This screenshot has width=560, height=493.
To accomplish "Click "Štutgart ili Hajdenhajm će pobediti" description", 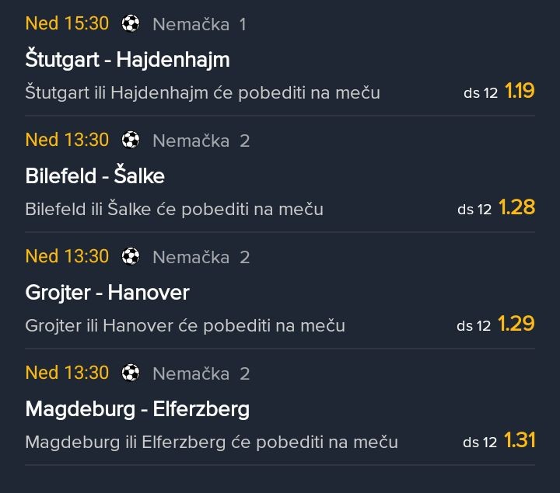I will (202, 93).
